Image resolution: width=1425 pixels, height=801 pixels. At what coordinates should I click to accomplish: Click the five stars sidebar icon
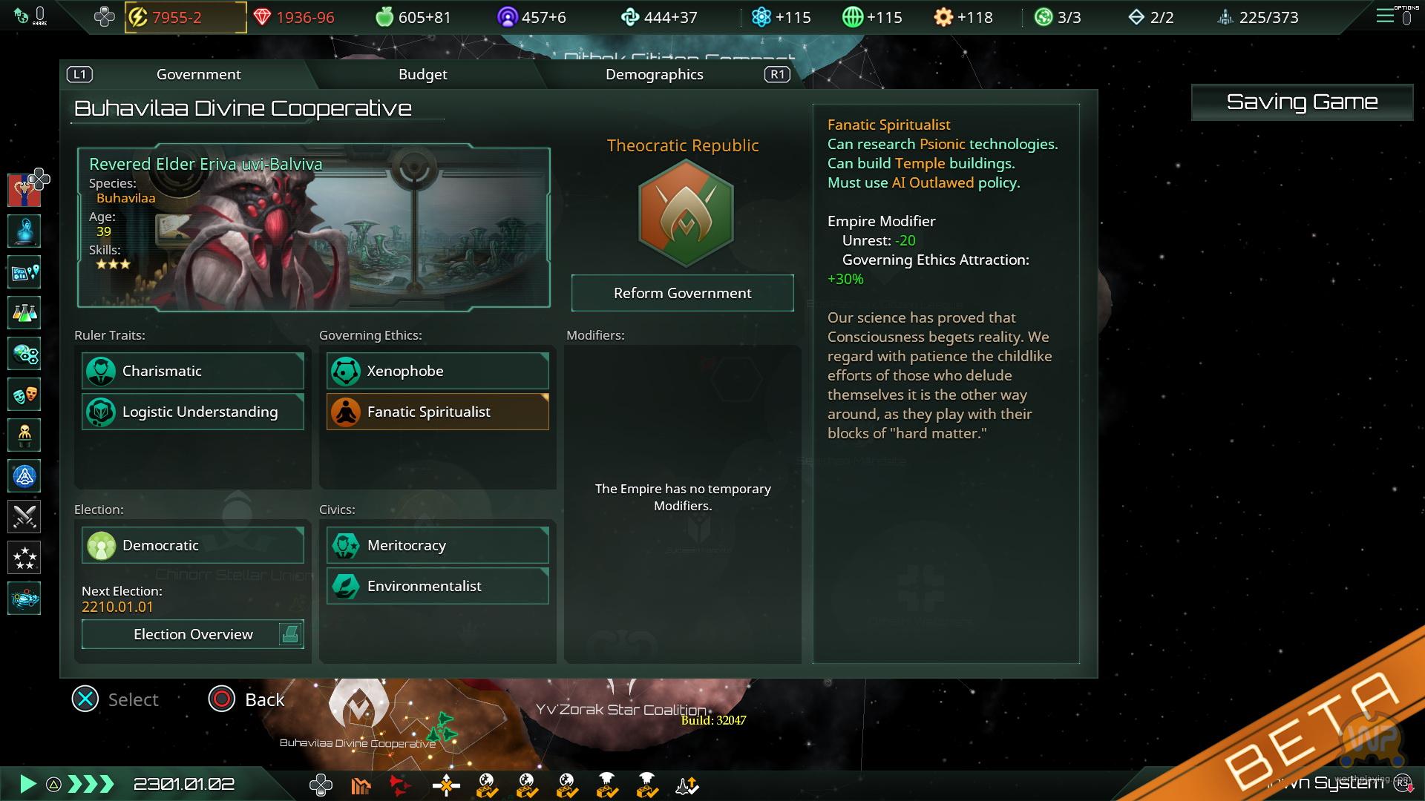click(24, 558)
